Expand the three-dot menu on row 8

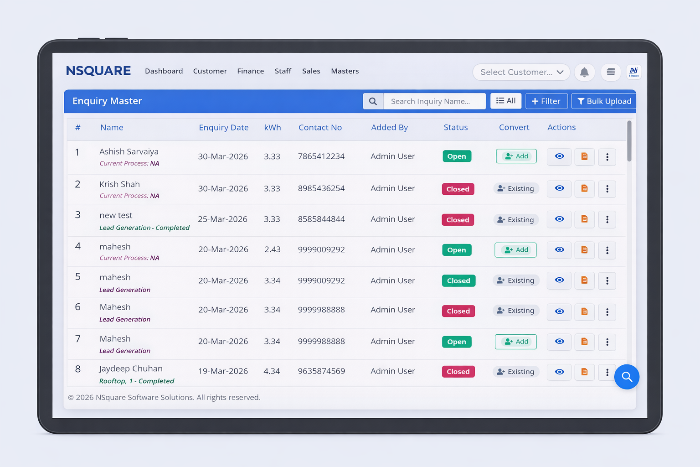coord(607,372)
